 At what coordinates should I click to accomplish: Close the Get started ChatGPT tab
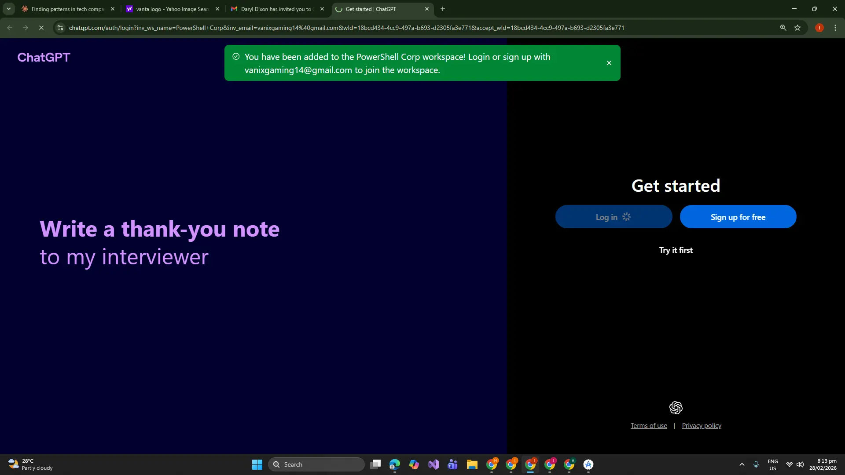click(x=426, y=9)
